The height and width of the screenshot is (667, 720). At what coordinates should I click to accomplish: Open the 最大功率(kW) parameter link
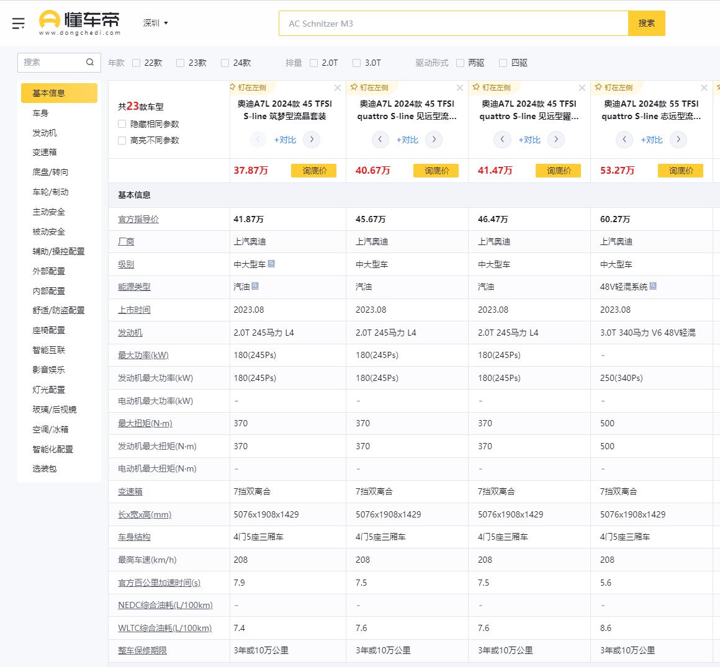[143, 356]
